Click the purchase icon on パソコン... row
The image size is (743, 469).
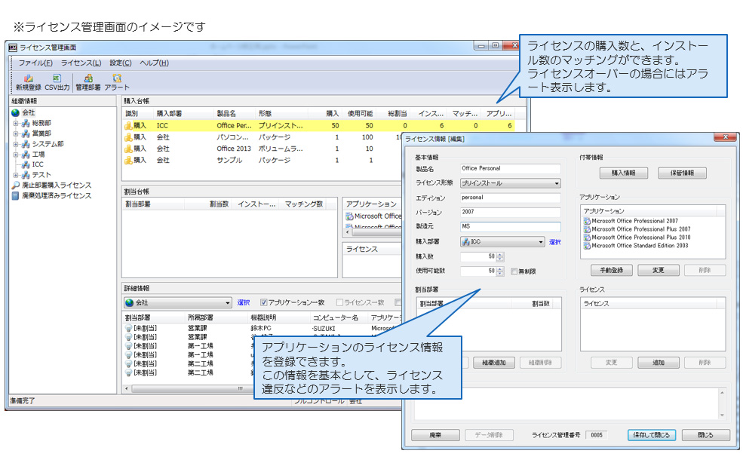pos(128,137)
